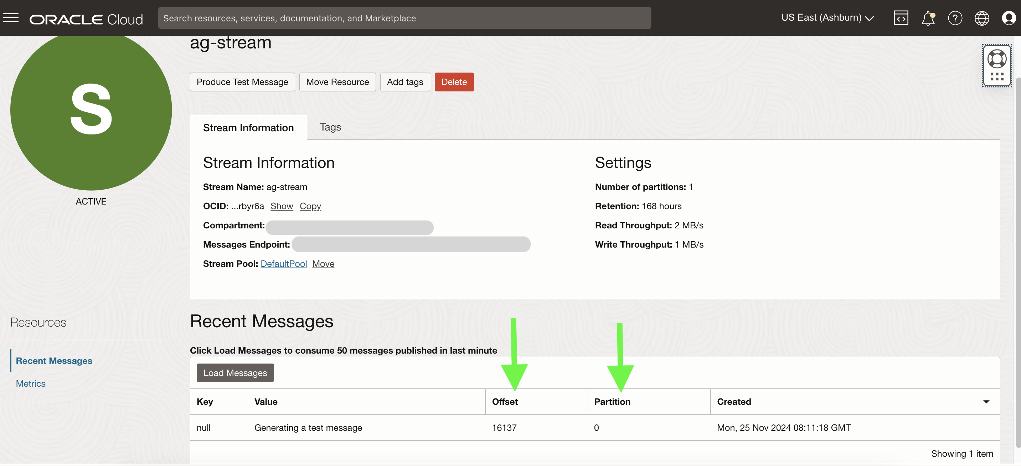This screenshot has width=1021, height=466.
Task: Open the notifications bell
Action: click(x=928, y=18)
